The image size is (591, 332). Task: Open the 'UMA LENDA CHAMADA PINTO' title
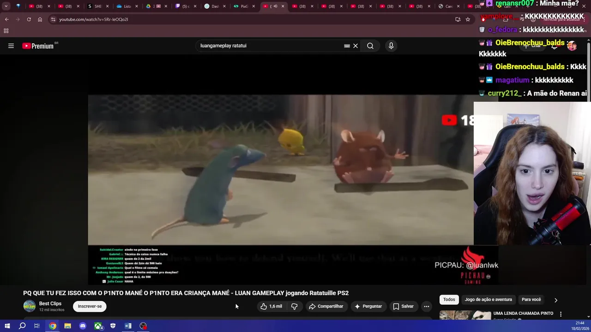tap(523, 314)
